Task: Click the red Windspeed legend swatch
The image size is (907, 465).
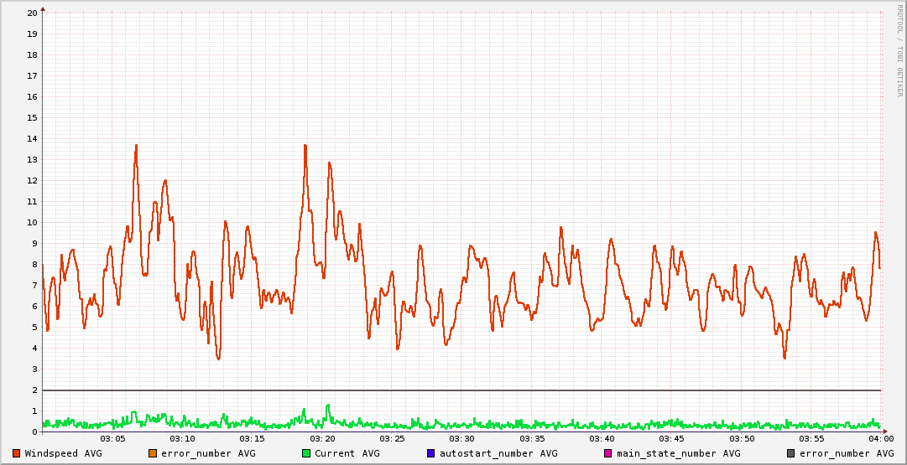Action: tap(17, 453)
